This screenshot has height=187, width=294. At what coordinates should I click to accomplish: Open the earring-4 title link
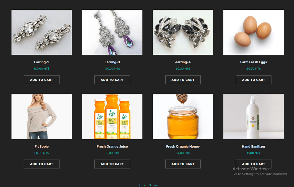(x=183, y=62)
